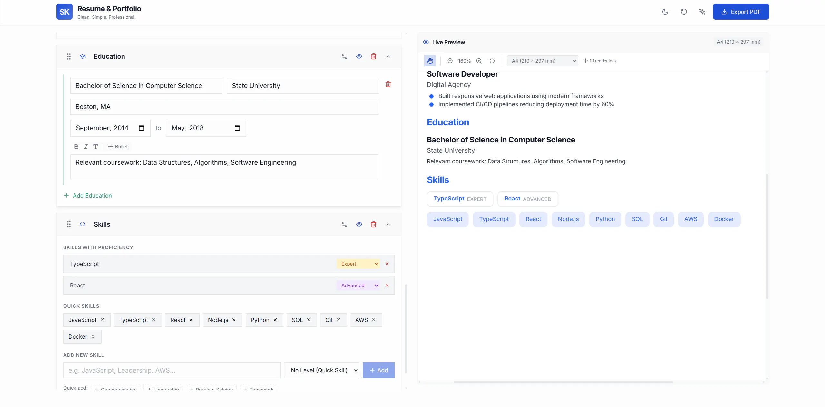Remove SQL quick skill tag
Image resolution: width=825 pixels, height=407 pixels.
(309, 320)
